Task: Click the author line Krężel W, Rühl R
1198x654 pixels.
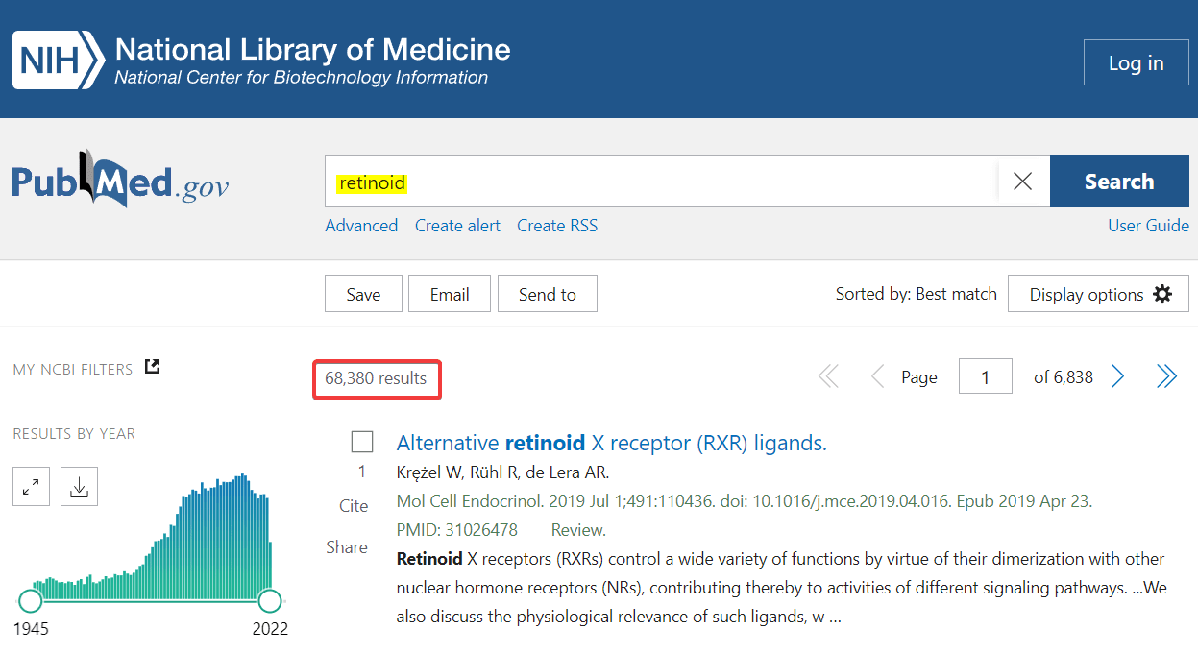Action: [x=503, y=472]
